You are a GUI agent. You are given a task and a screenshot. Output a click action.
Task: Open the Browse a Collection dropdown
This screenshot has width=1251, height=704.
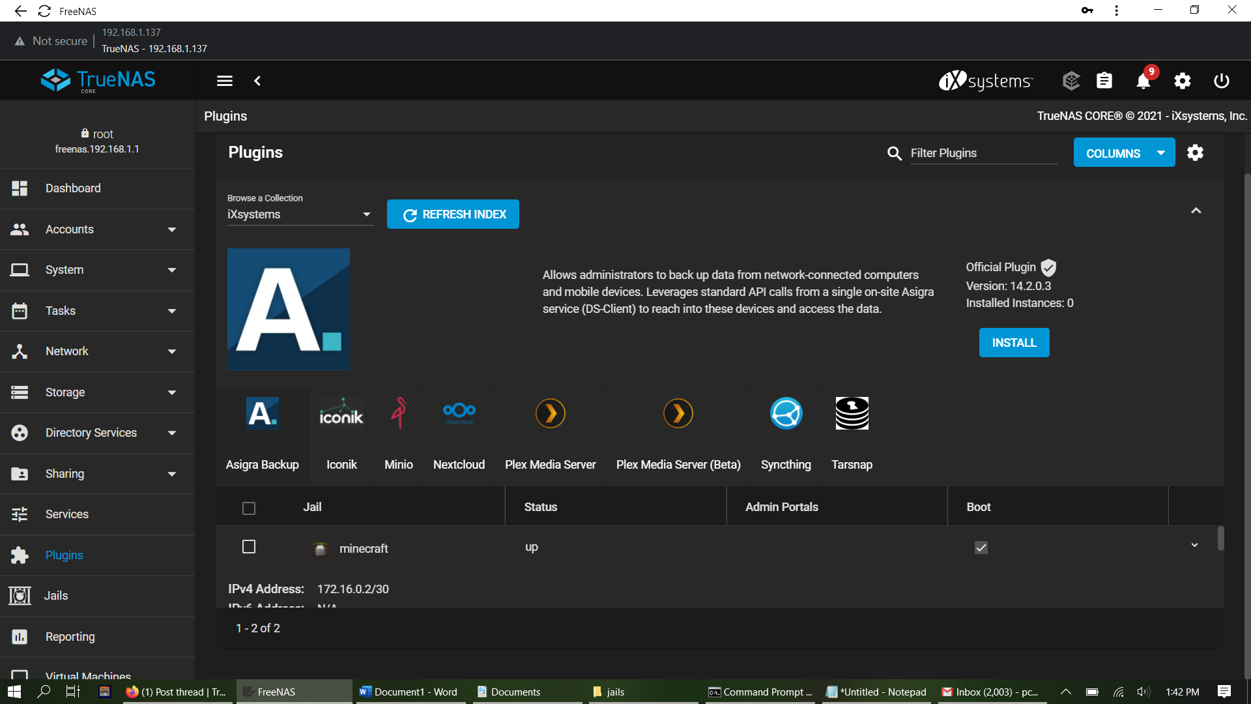300,214
